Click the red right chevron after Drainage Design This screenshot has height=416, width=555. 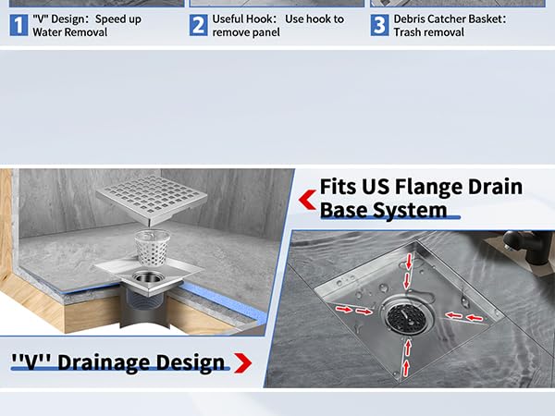(242, 363)
